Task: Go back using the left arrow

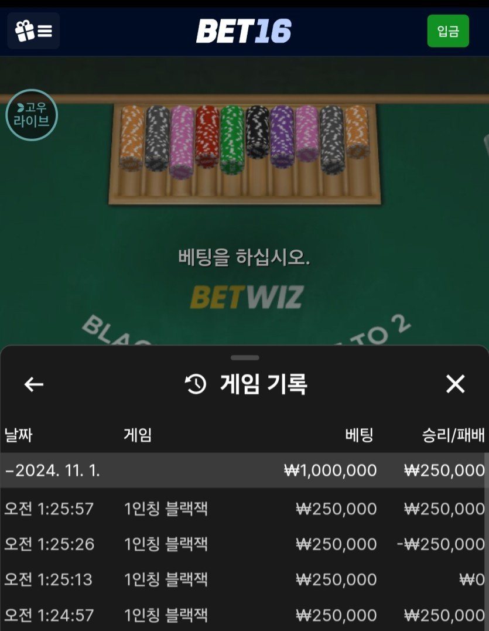Action: point(34,384)
